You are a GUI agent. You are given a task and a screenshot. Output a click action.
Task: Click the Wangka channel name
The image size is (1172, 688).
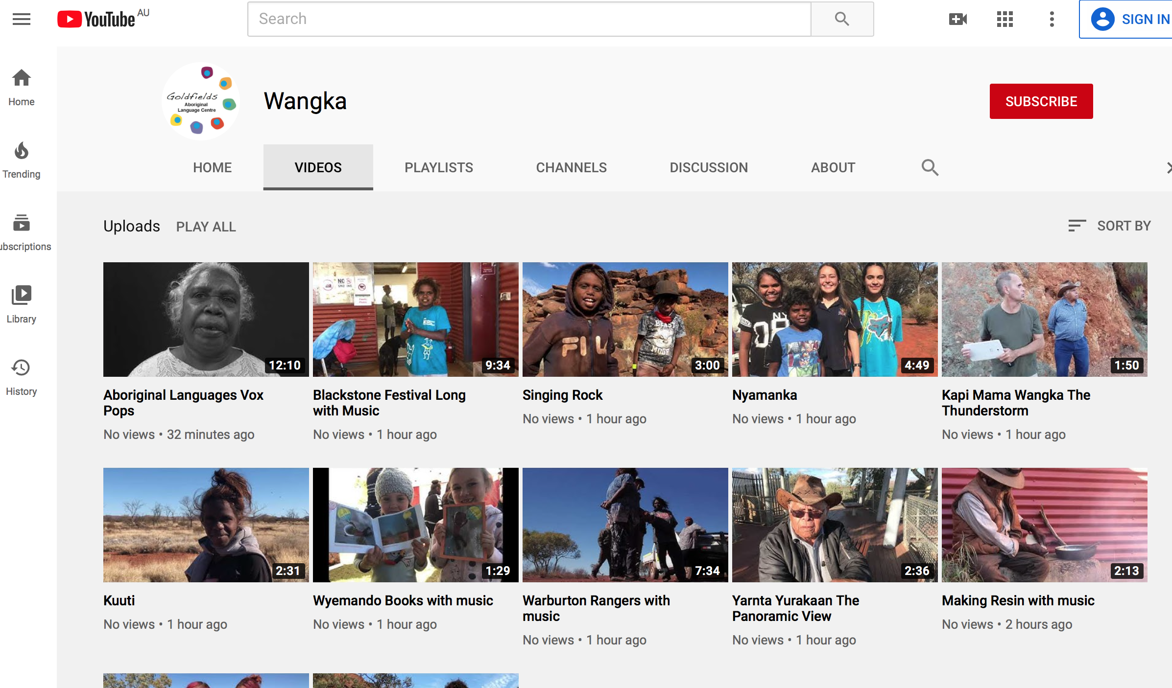pyautogui.click(x=305, y=101)
